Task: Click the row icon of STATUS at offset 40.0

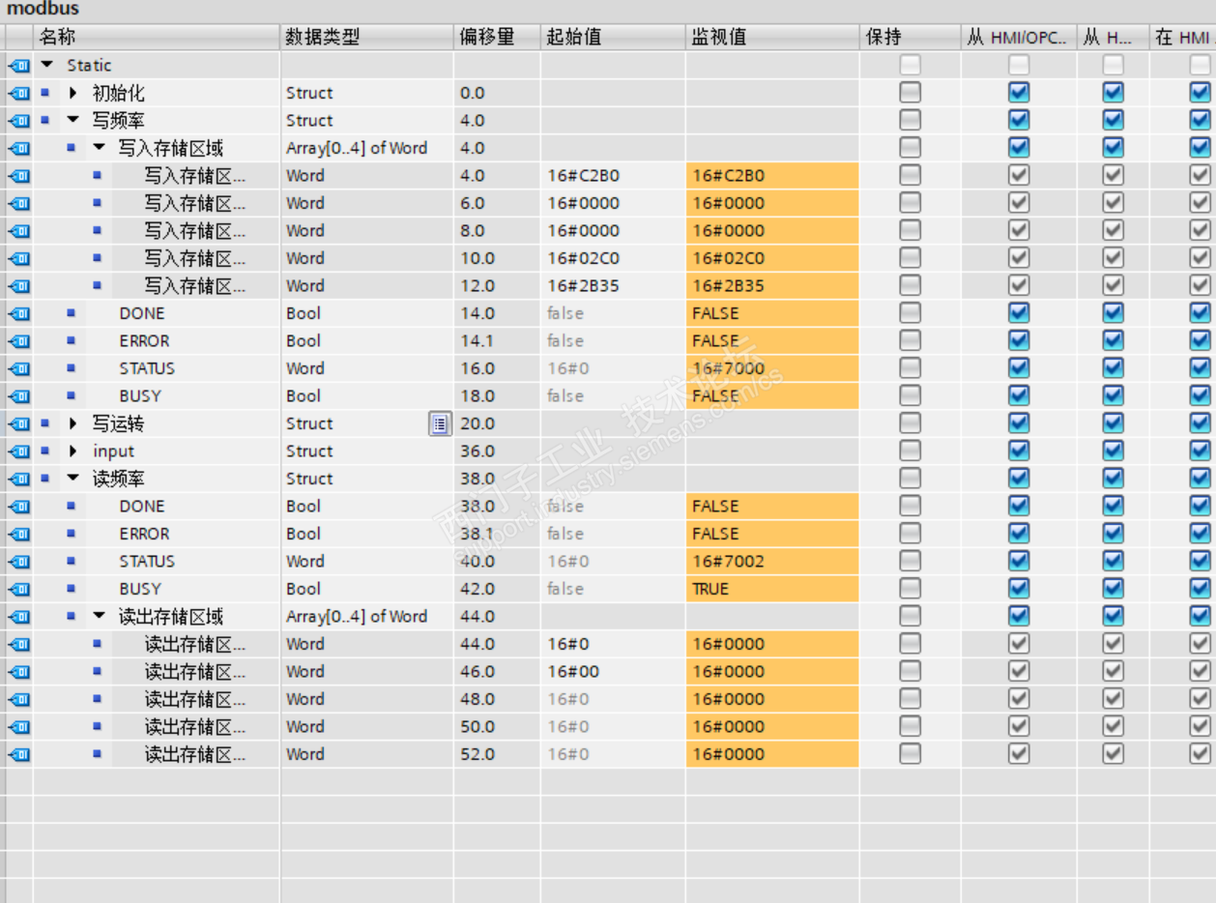Action: (x=18, y=562)
